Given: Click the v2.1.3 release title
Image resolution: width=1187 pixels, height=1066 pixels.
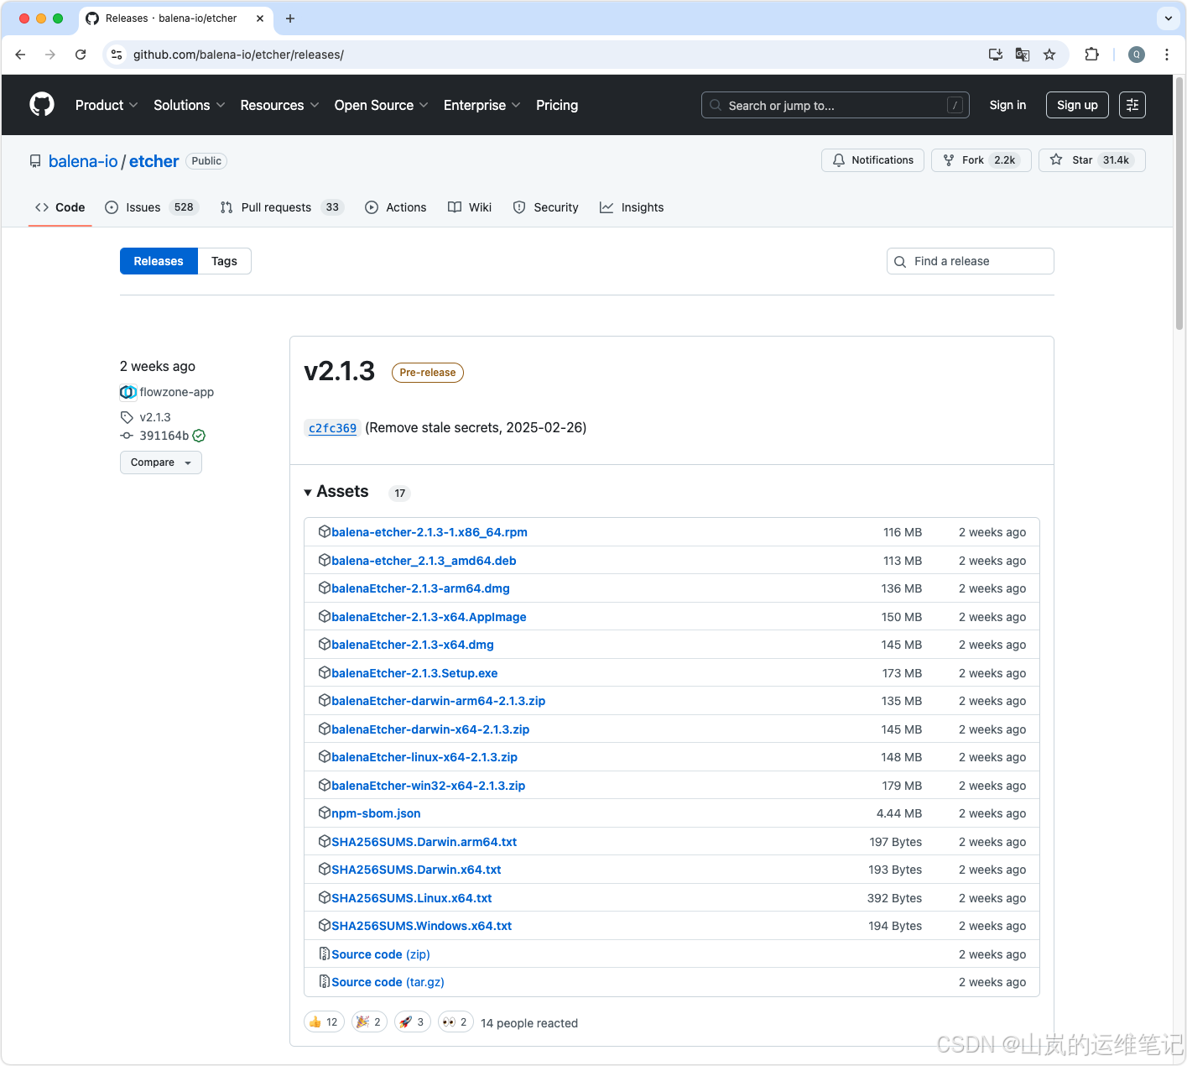Looking at the screenshot, I should (339, 371).
